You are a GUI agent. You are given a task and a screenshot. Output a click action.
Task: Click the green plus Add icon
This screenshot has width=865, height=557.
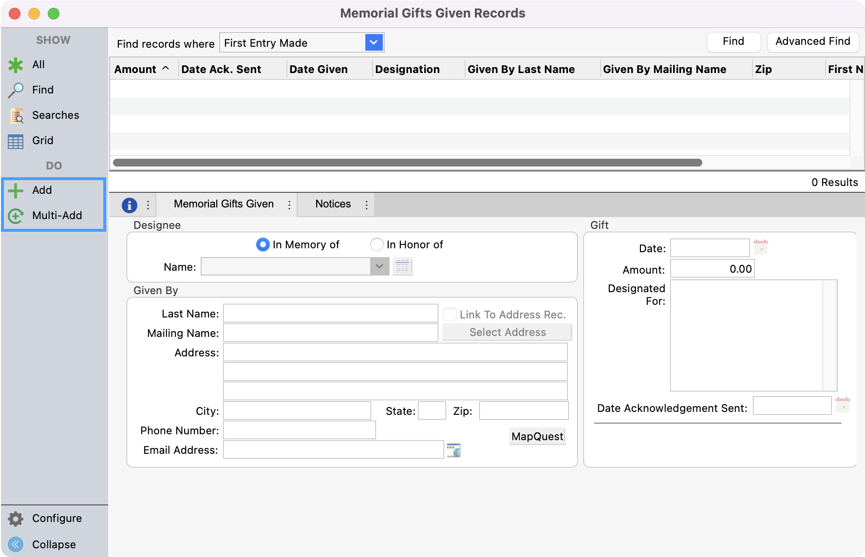point(16,190)
